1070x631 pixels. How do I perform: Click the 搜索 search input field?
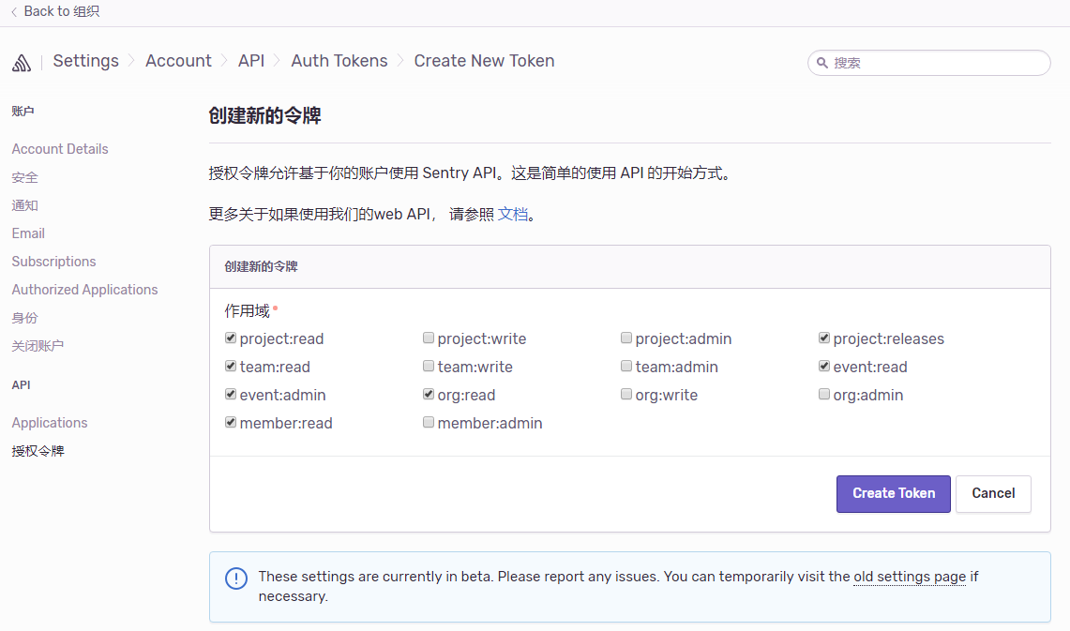[928, 63]
